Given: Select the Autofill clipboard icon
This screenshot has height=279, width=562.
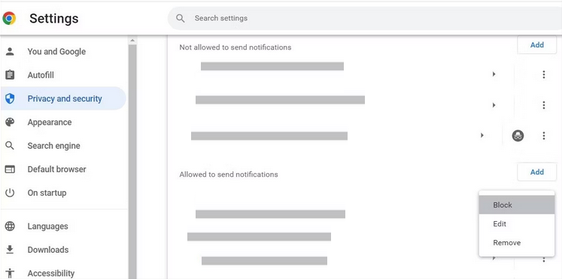Looking at the screenshot, I should coord(10,75).
